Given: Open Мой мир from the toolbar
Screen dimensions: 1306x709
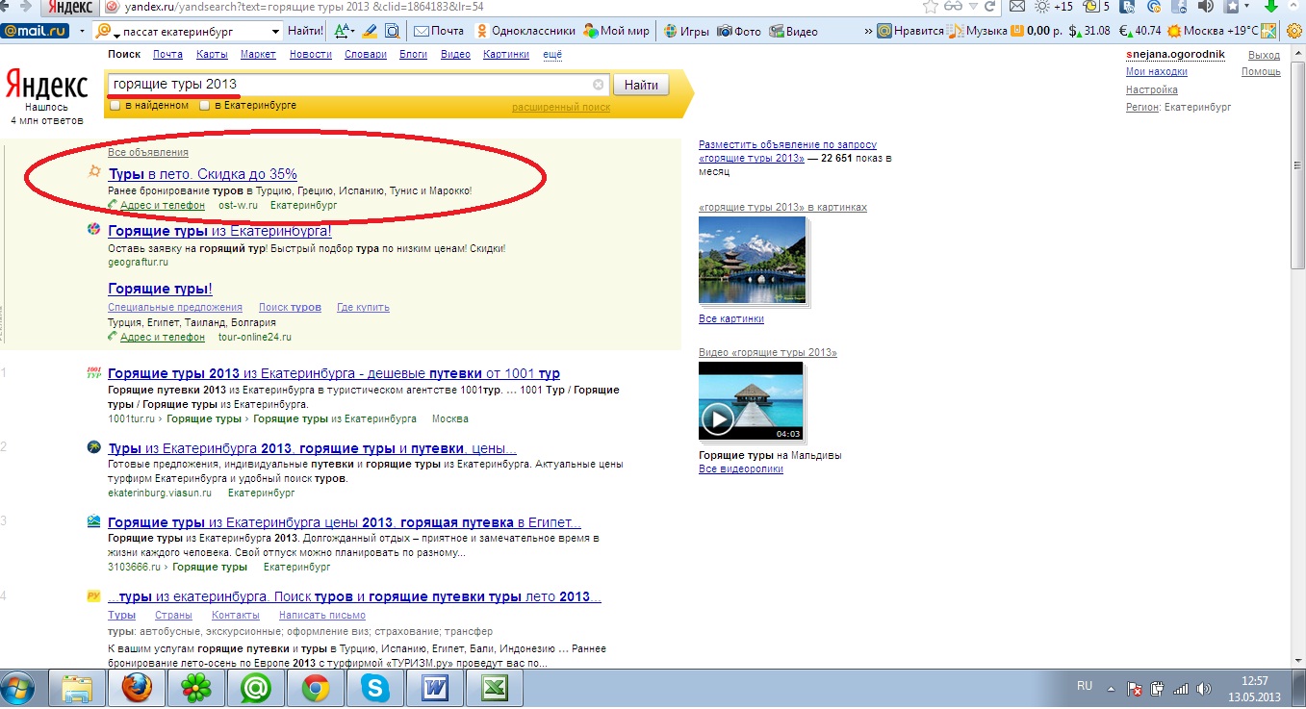Looking at the screenshot, I should [616, 31].
